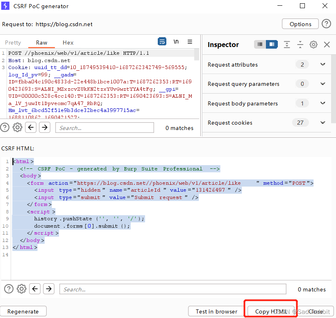Switch Inspector to right-docked layout
This screenshot has height=318, width=336.
272,45
